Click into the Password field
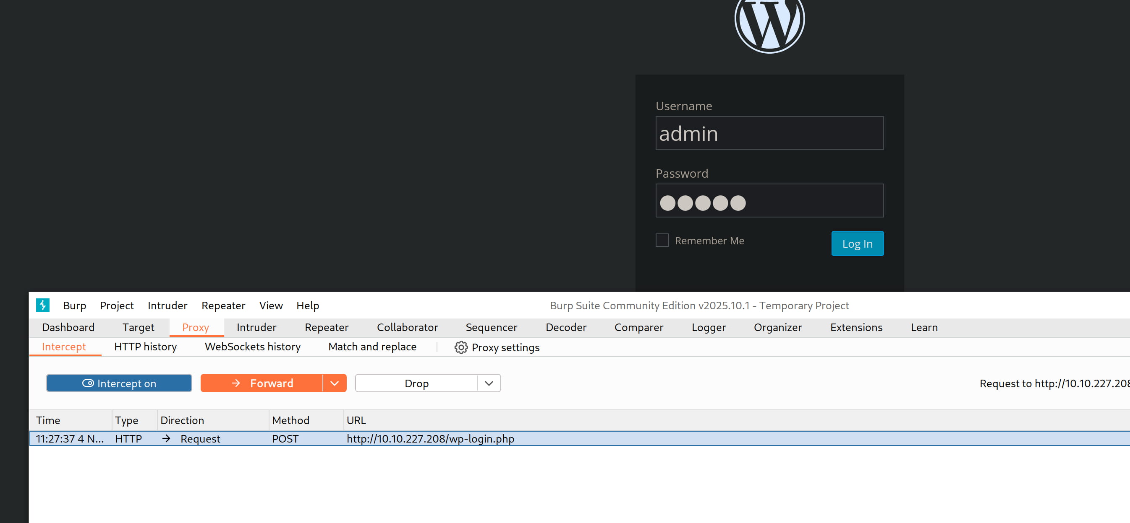The image size is (1130, 523). click(769, 201)
